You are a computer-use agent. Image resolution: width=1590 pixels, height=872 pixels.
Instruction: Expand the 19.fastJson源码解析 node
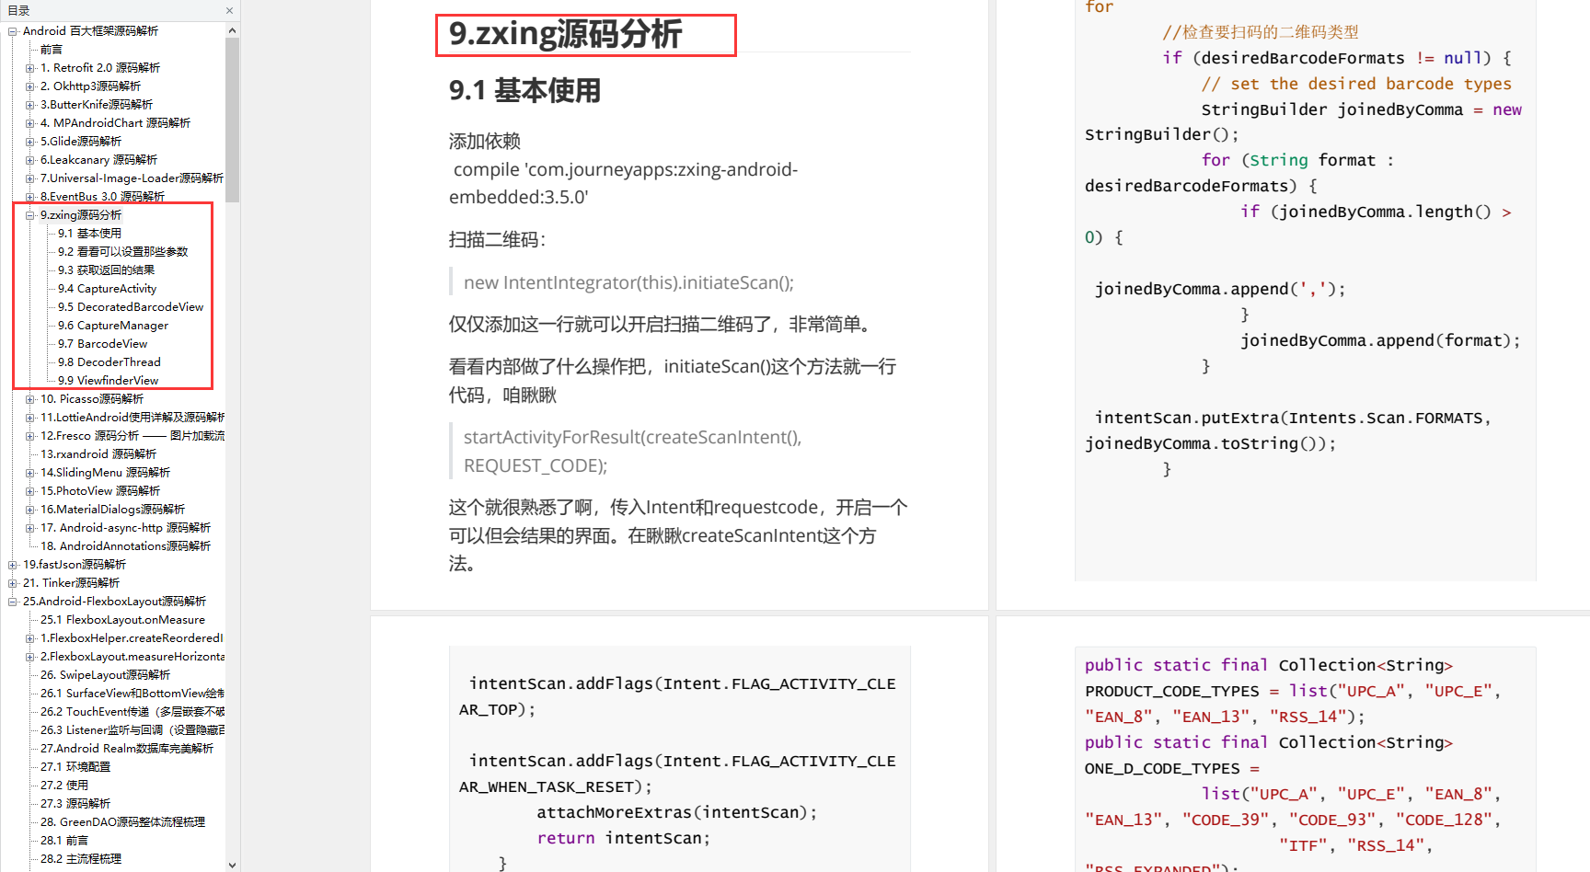pos(13,565)
